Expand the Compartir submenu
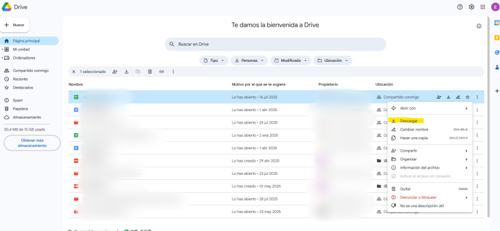 (x=466, y=150)
